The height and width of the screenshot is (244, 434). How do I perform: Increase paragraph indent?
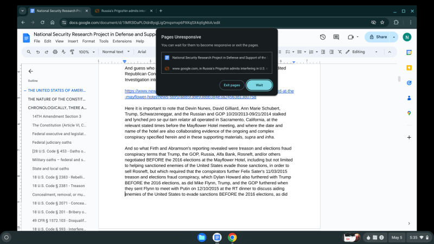331,52
